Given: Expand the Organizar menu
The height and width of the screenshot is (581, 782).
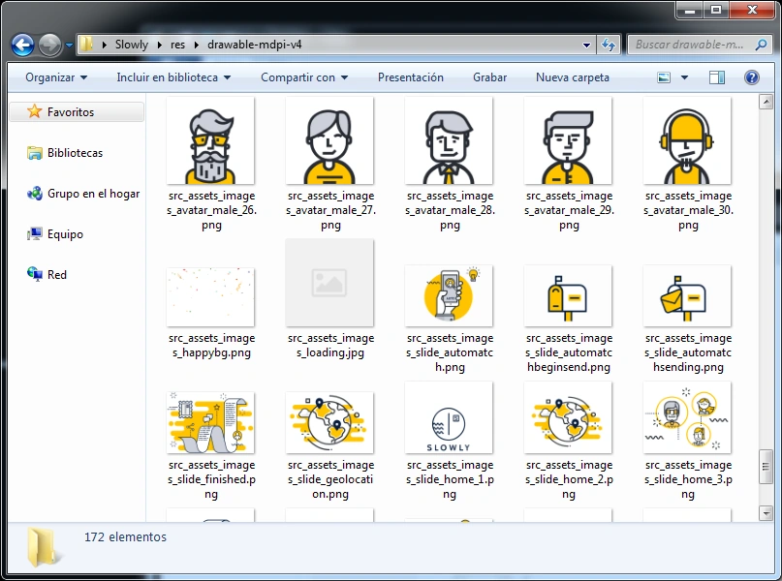Looking at the screenshot, I should pos(56,77).
